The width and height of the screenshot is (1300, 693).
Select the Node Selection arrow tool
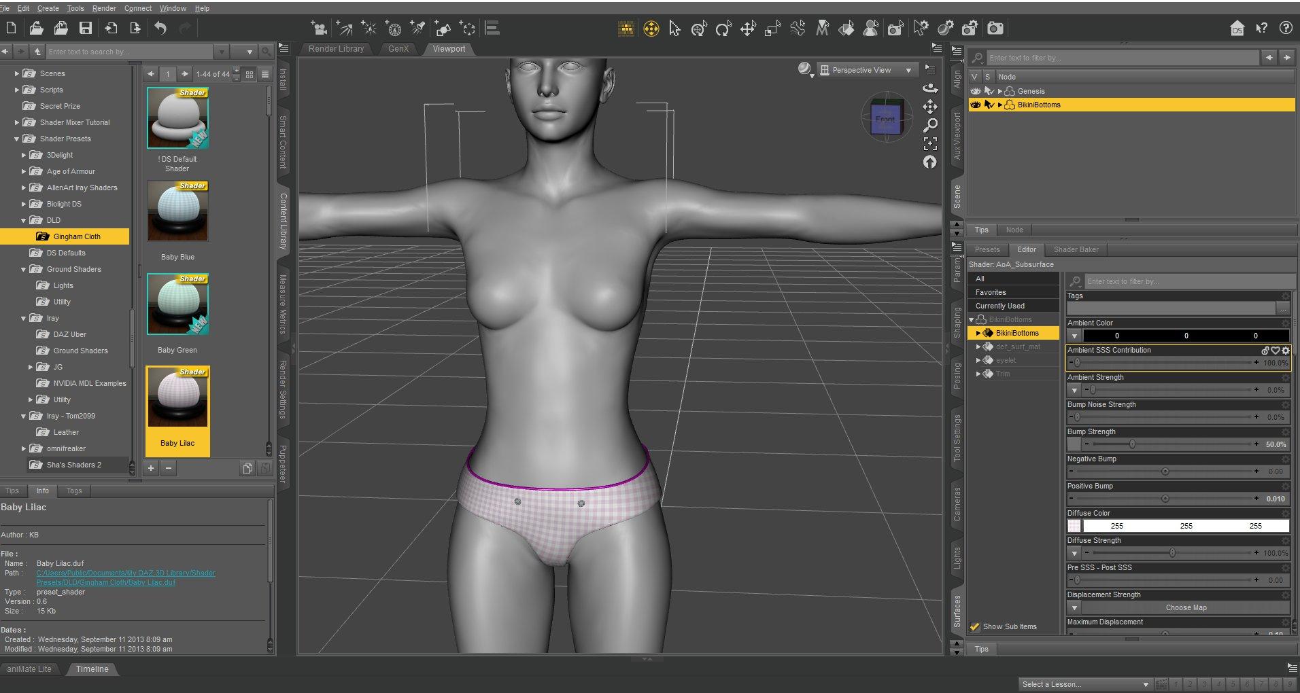674,29
